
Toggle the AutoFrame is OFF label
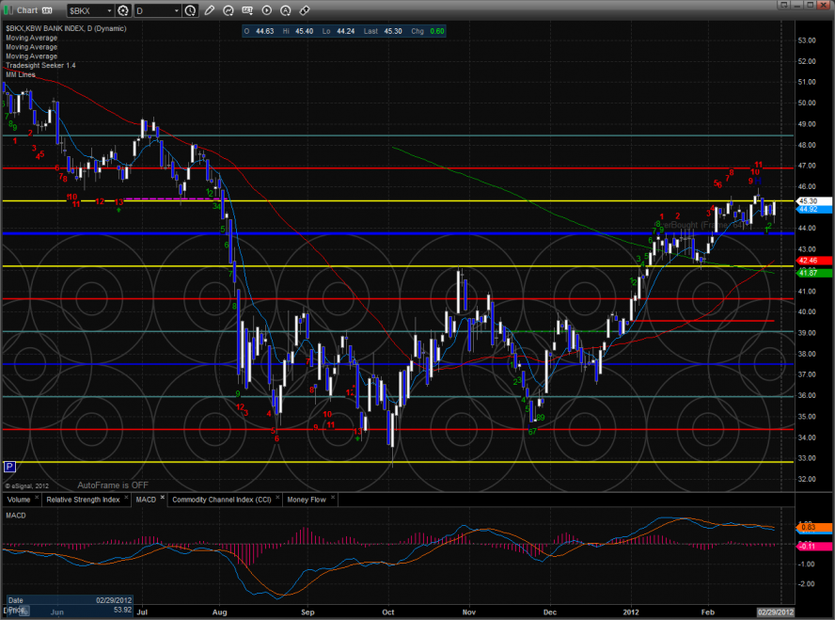click(x=113, y=485)
